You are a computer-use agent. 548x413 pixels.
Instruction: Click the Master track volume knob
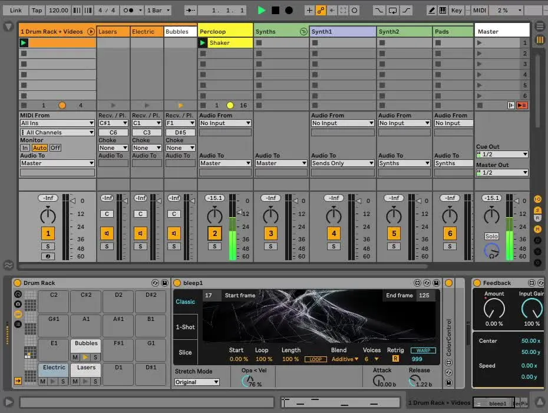[x=491, y=216]
